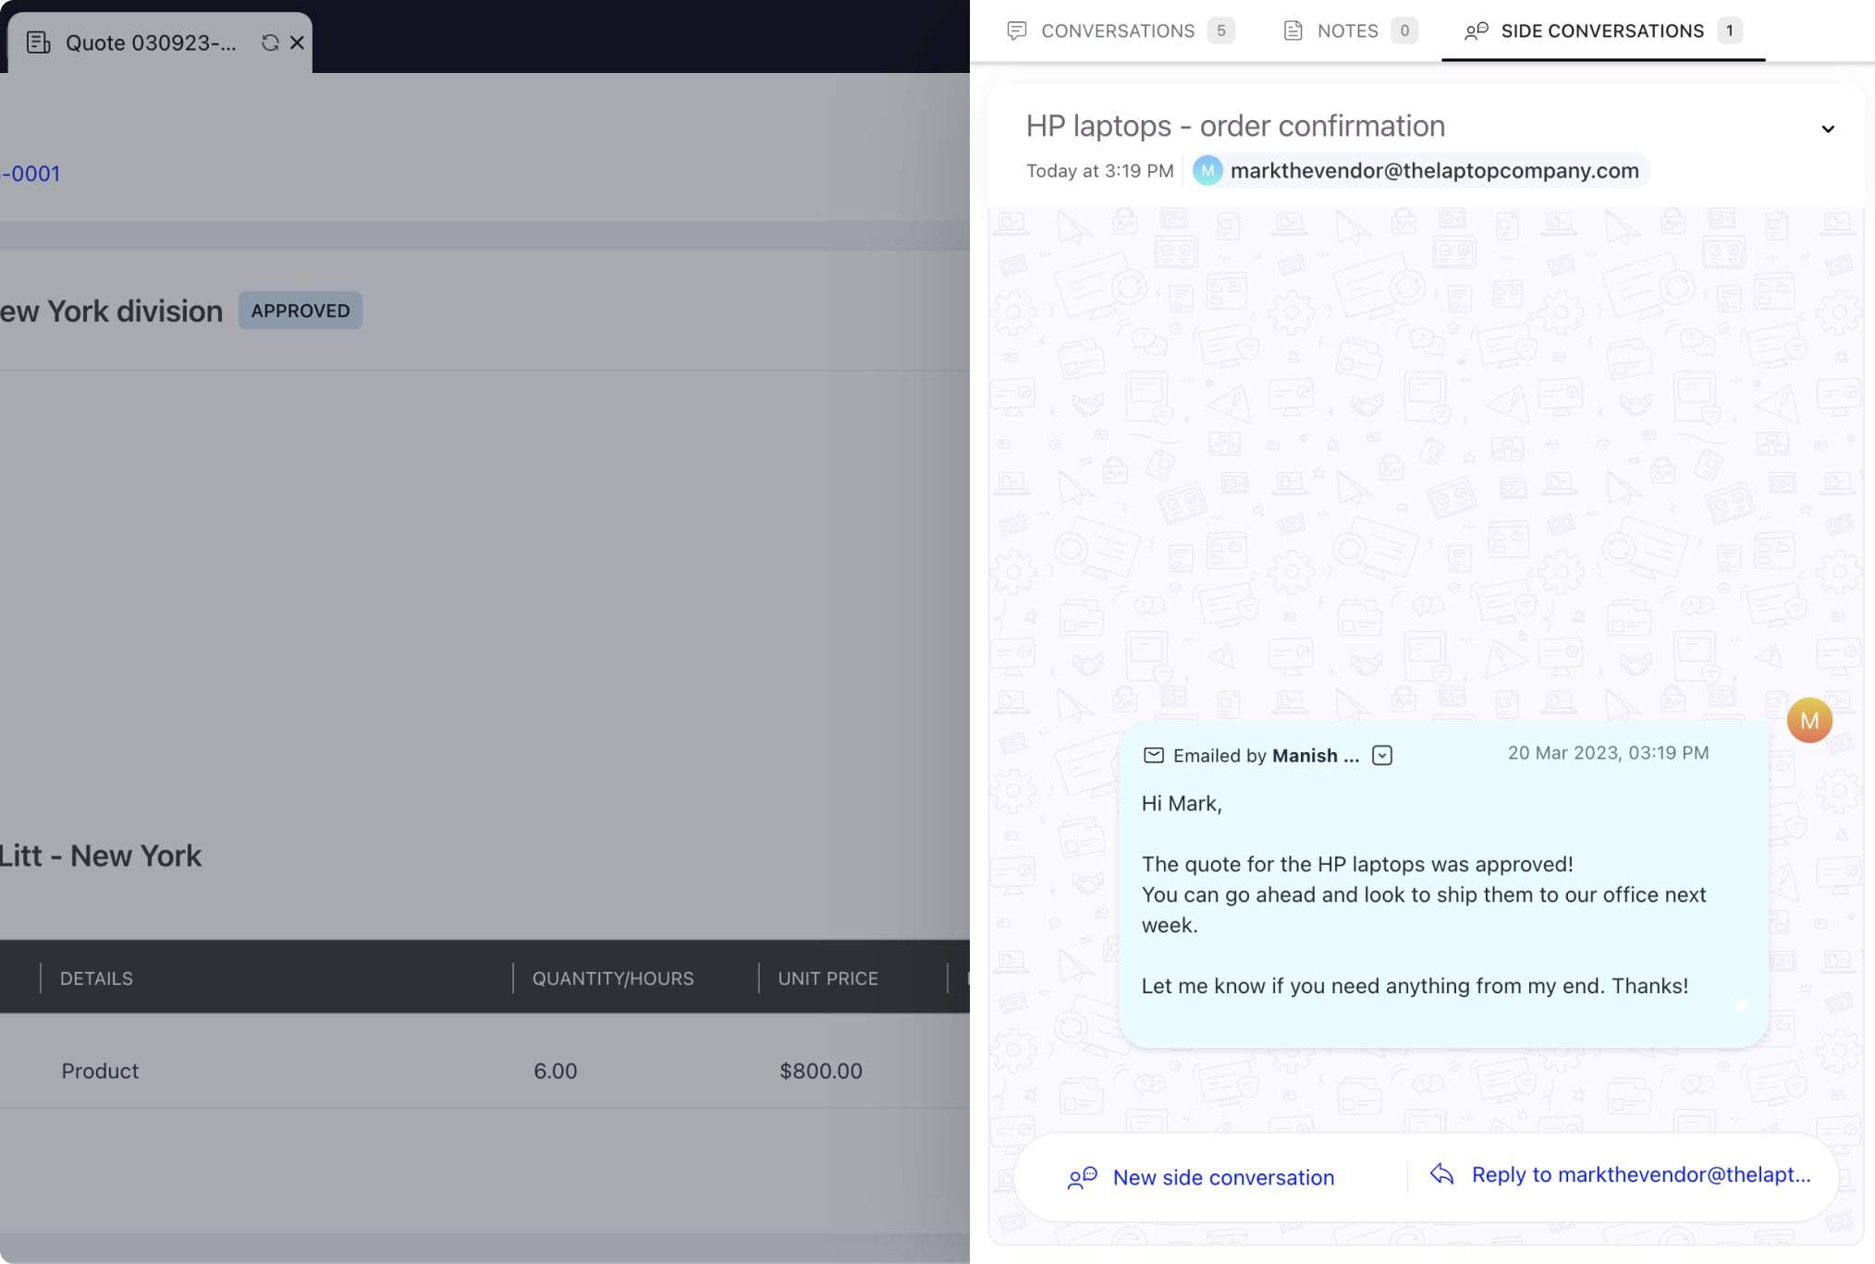Open the Notes tab
The height and width of the screenshot is (1264, 1875).
[1347, 30]
